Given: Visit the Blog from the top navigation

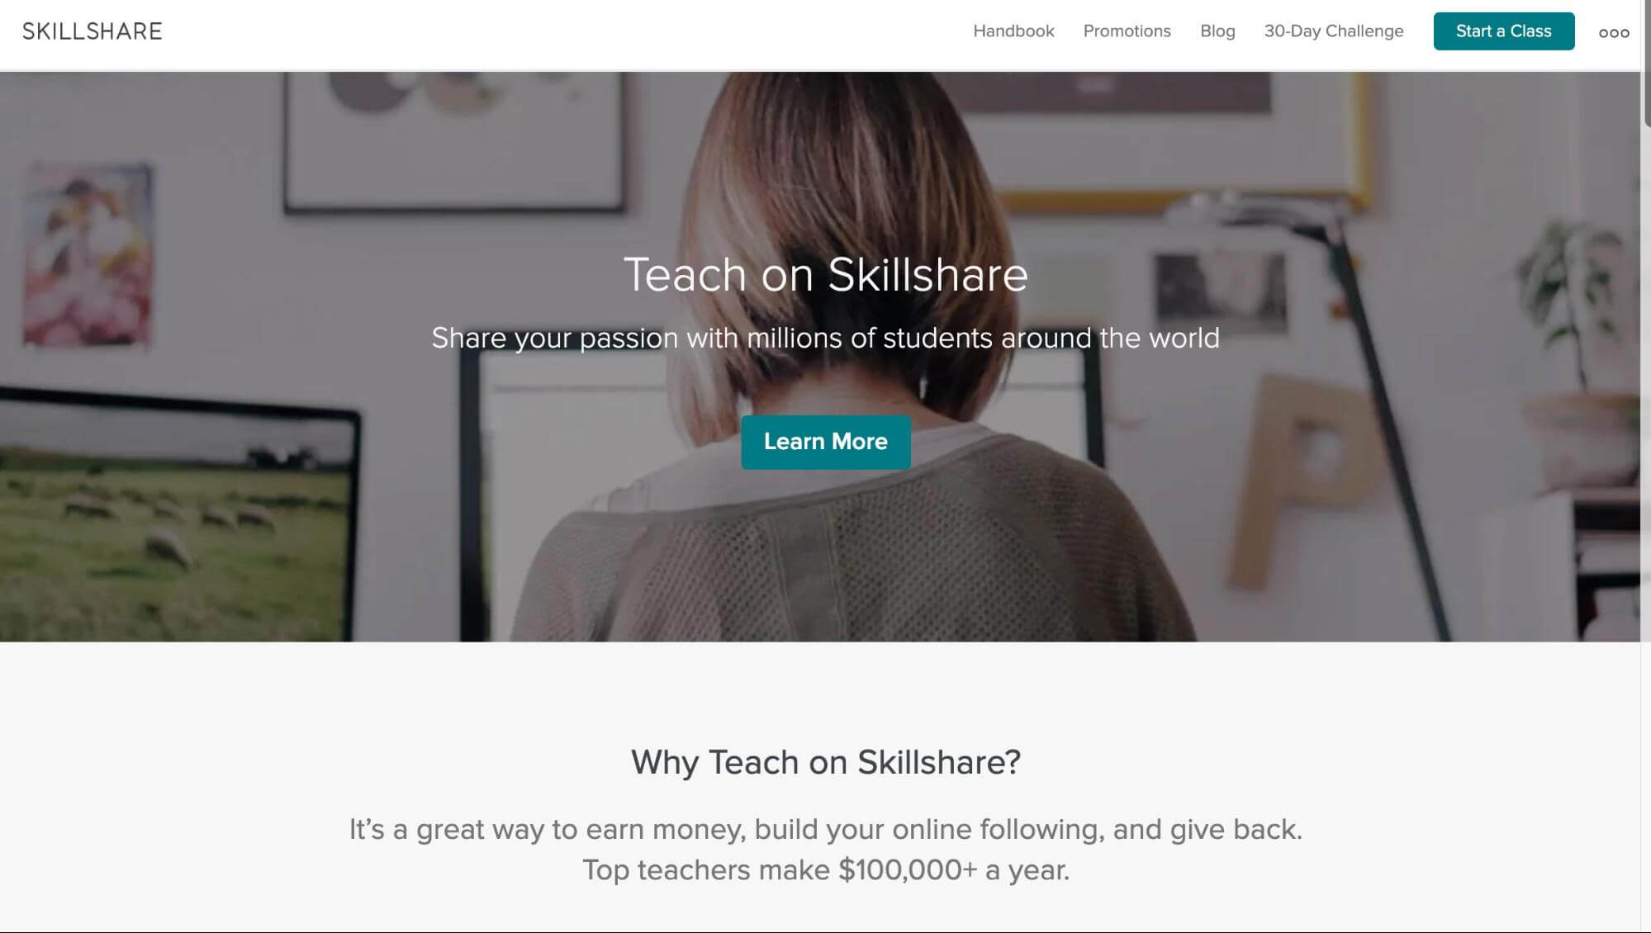Looking at the screenshot, I should (x=1217, y=31).
